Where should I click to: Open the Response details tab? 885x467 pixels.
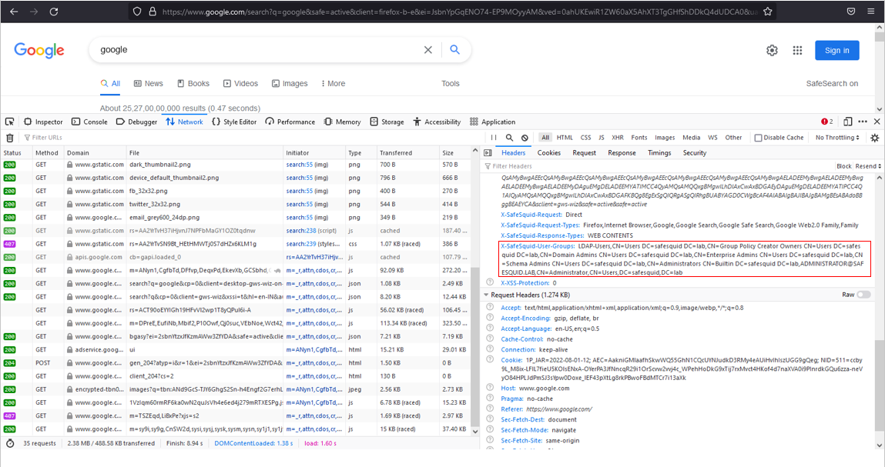tap(622, 153)
